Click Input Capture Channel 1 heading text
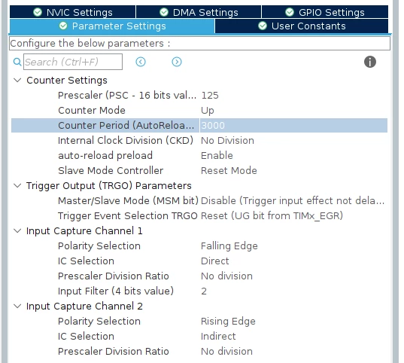 click(x=84, y=230)
